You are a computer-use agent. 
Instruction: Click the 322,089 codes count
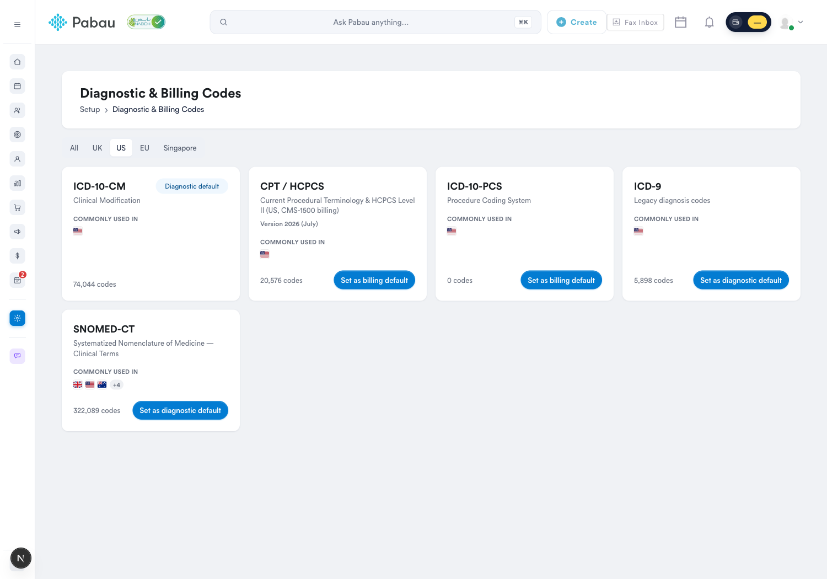pyautogui.click(x=96, y=410)
